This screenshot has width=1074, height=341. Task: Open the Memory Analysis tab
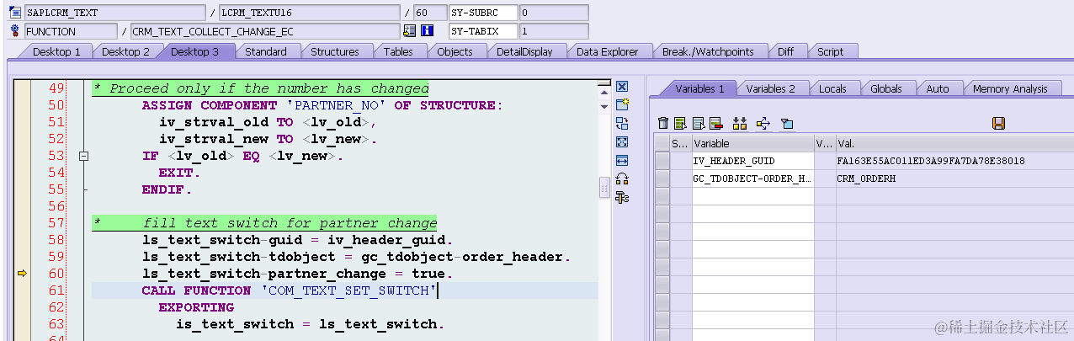click(1009, 88)
